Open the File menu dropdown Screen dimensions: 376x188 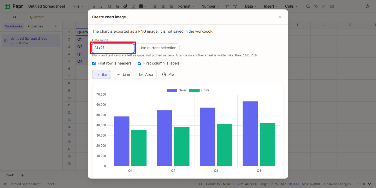click(x=78, y=6)
